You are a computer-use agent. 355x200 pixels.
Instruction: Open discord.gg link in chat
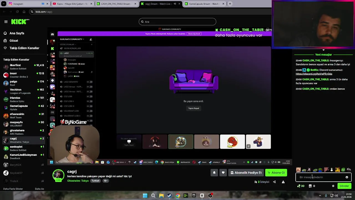[x=314, y=74]
